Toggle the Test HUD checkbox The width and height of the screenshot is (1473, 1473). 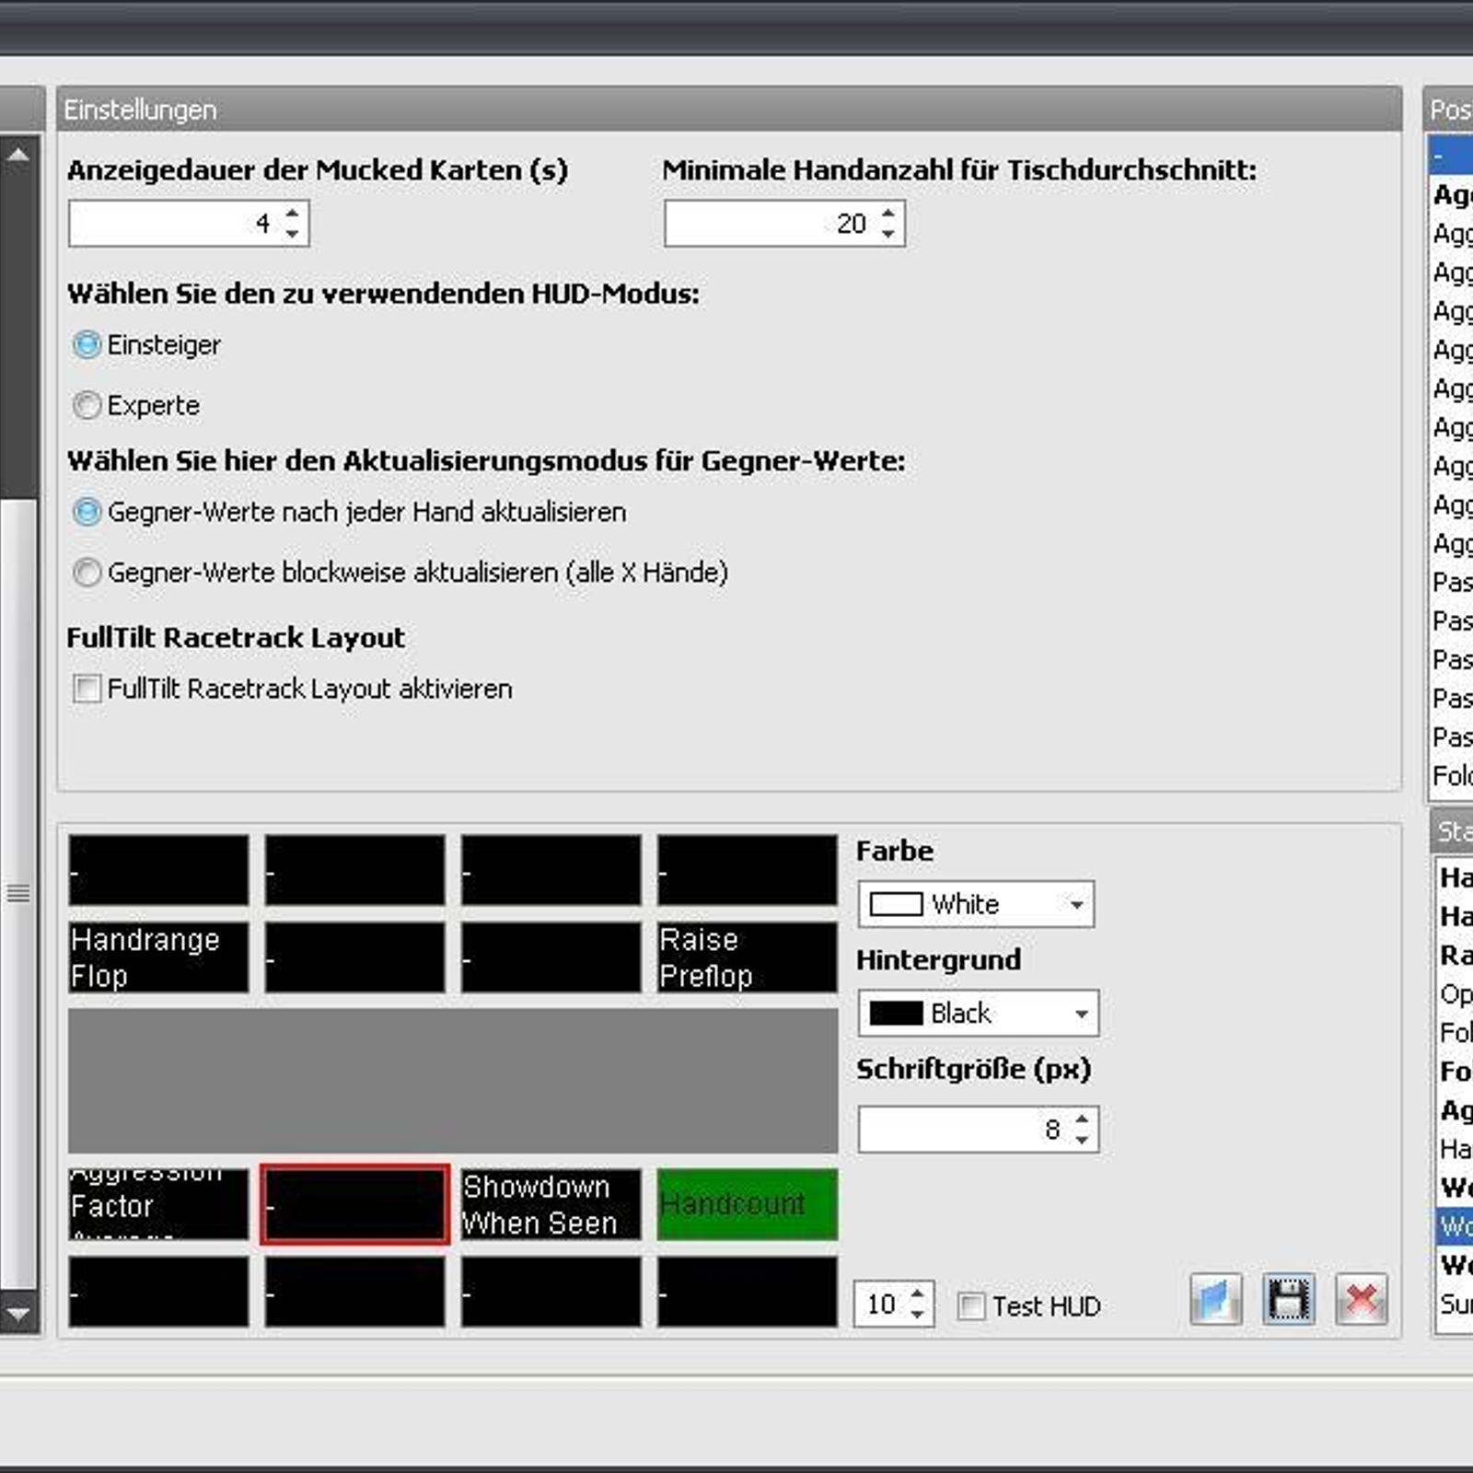tap(970, 1306)
